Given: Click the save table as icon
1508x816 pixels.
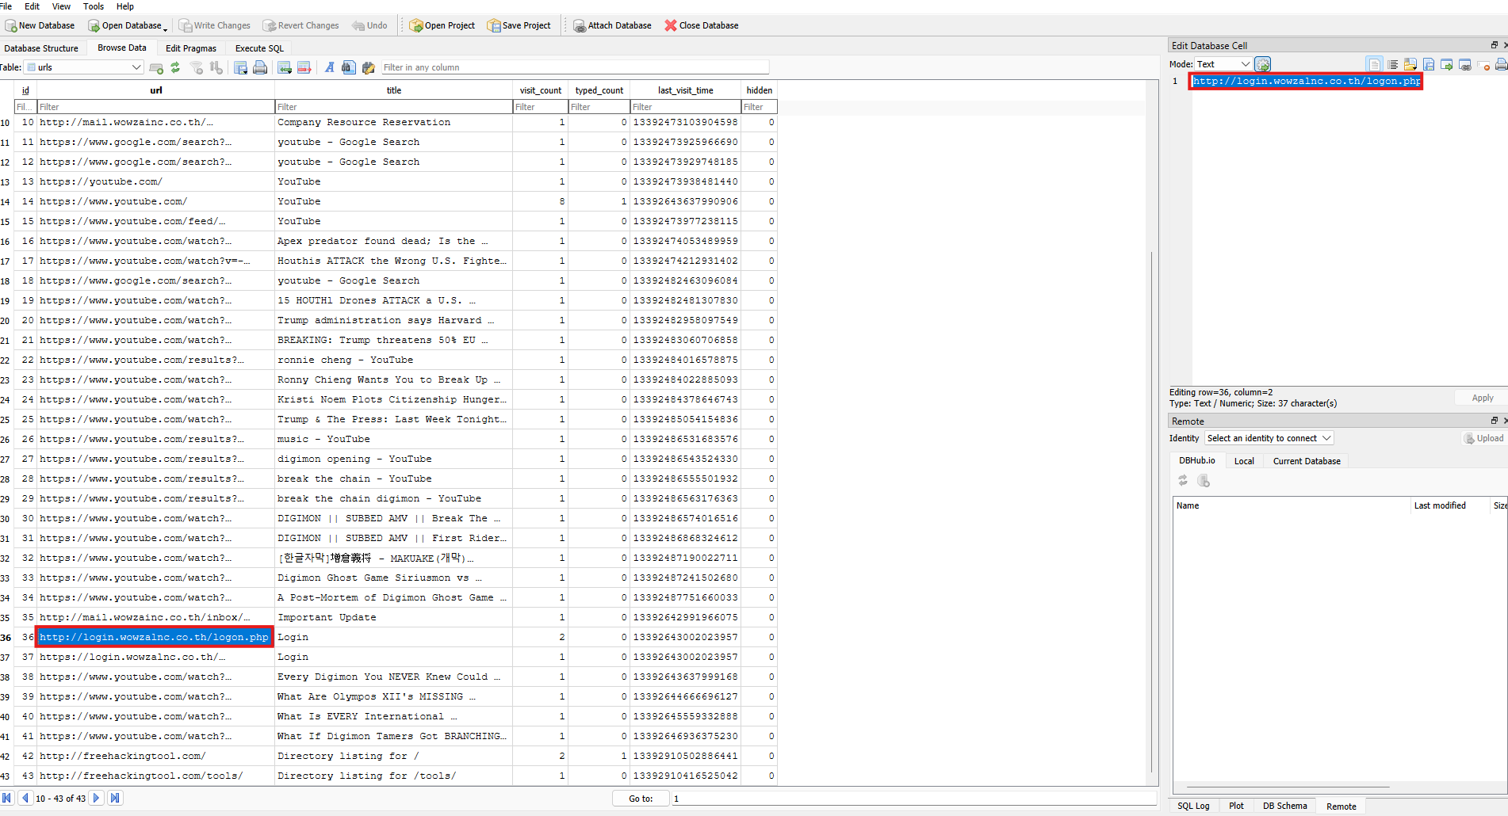Looking at the screenshot, I should (240, 68).
